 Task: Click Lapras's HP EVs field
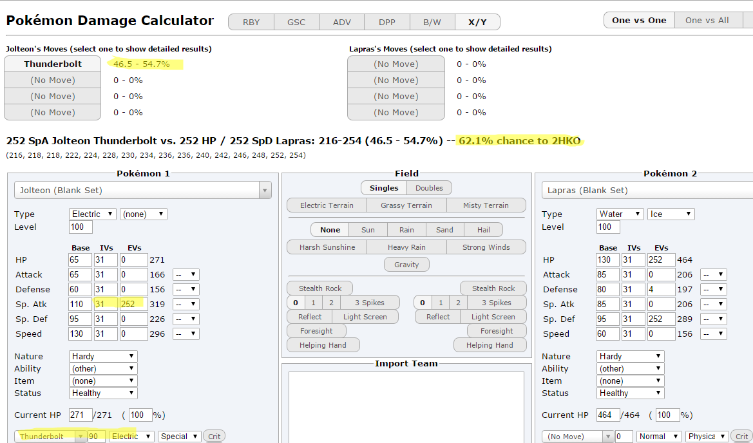pos(662,260)
